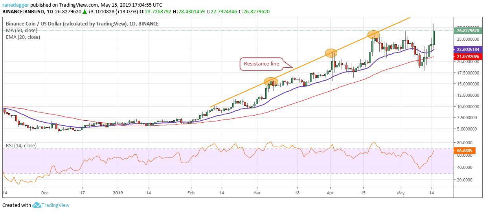Click the 20.0000 RSI axis label
The image size is (485, 212).
point(465,180)
